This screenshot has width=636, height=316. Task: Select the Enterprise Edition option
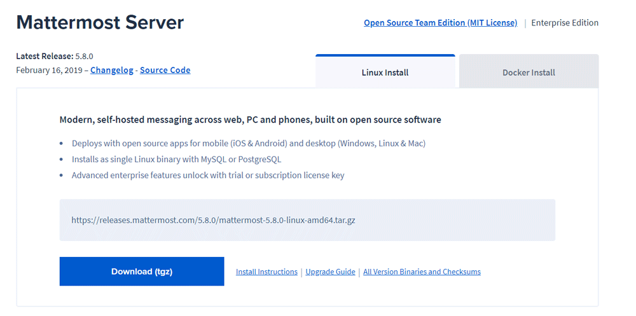point(565,23)
